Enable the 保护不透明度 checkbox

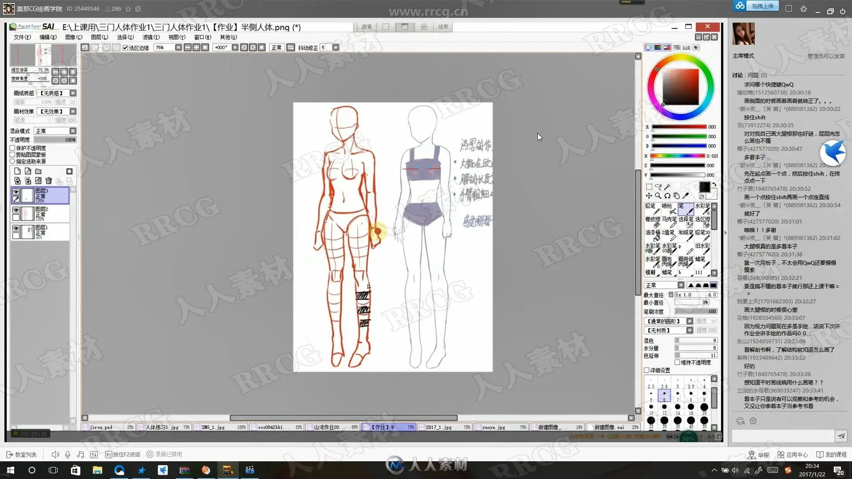[x=12, y=148]
